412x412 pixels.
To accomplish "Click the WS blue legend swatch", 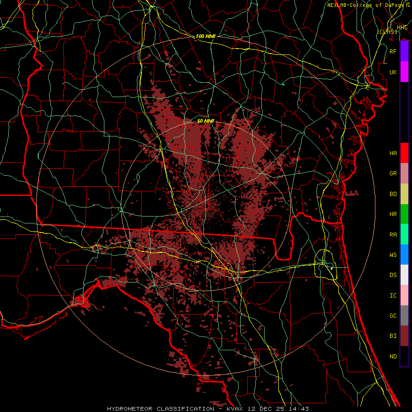I will [404, 255].
